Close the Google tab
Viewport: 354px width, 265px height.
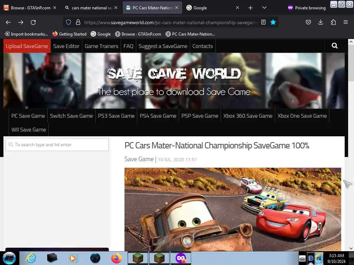point(237,8)
